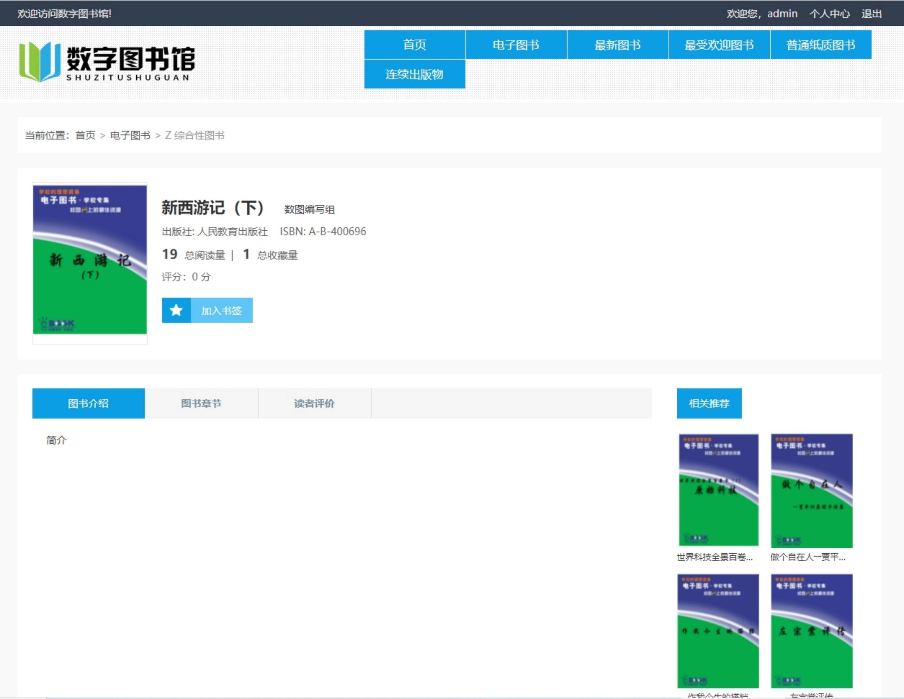Open the 连续出版物 navigation item
The width and height of the screenshot is (904, 699).
click(414, 74)
